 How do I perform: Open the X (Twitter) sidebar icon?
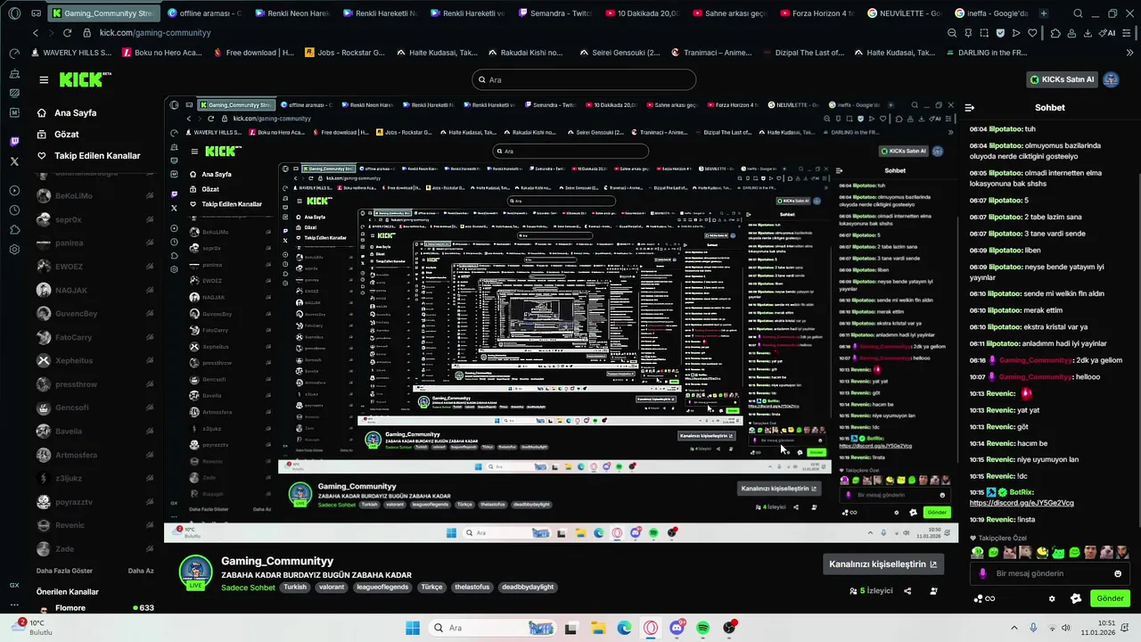pyautogui.click(x=14, y=161)
